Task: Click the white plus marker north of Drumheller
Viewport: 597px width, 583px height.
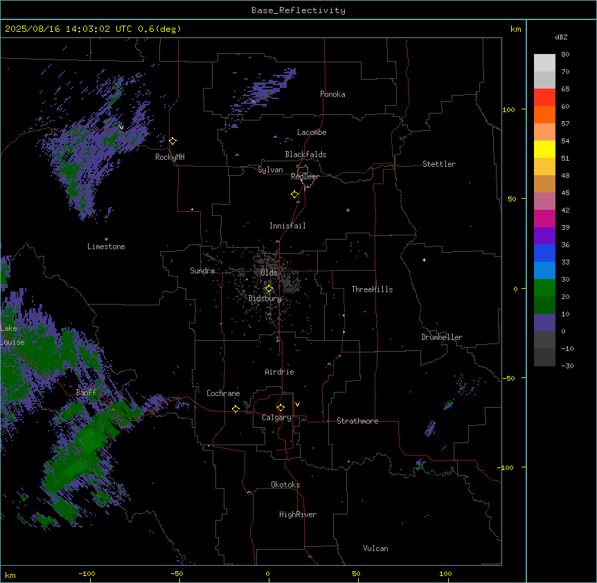Action: (424, 260)
